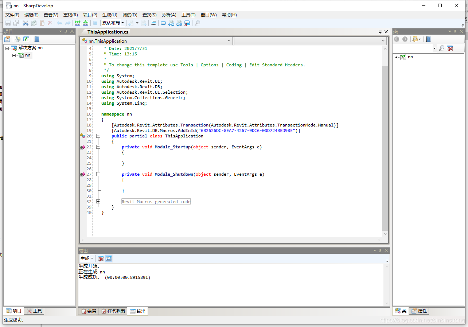
Task: Click the Cut scissors icon
Action: click(x=26, y=23)
